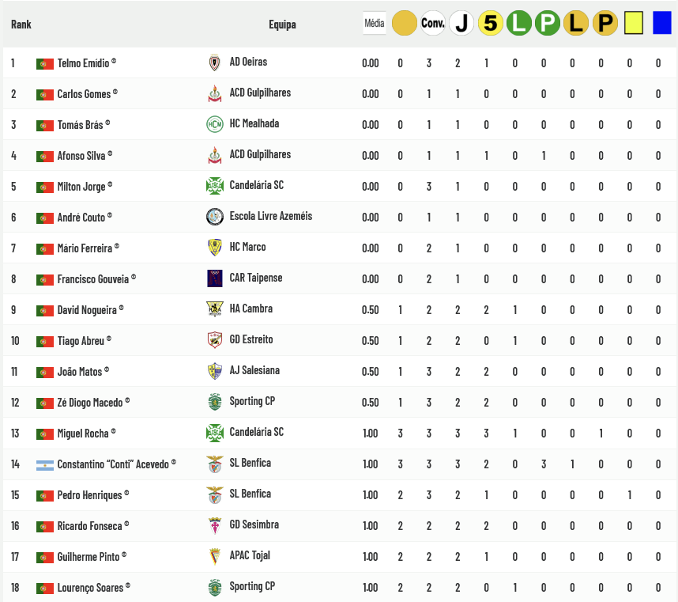The width and height of the screenshot is (678, 602).
Task: Click the blue card column header
Action: tap(661, 24)
